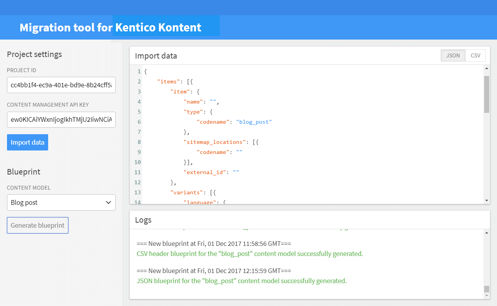Viewport: 497px width, 306px height.
Task: Click the Project ID input field
Action: click(61, 85)
